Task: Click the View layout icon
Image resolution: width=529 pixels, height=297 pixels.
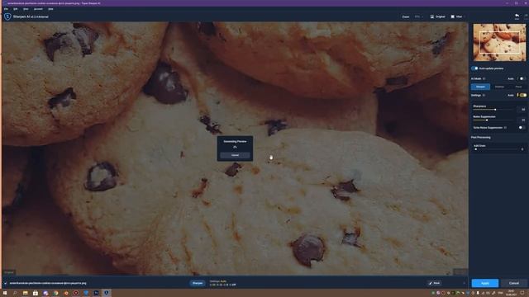Action: click(453, 16)
